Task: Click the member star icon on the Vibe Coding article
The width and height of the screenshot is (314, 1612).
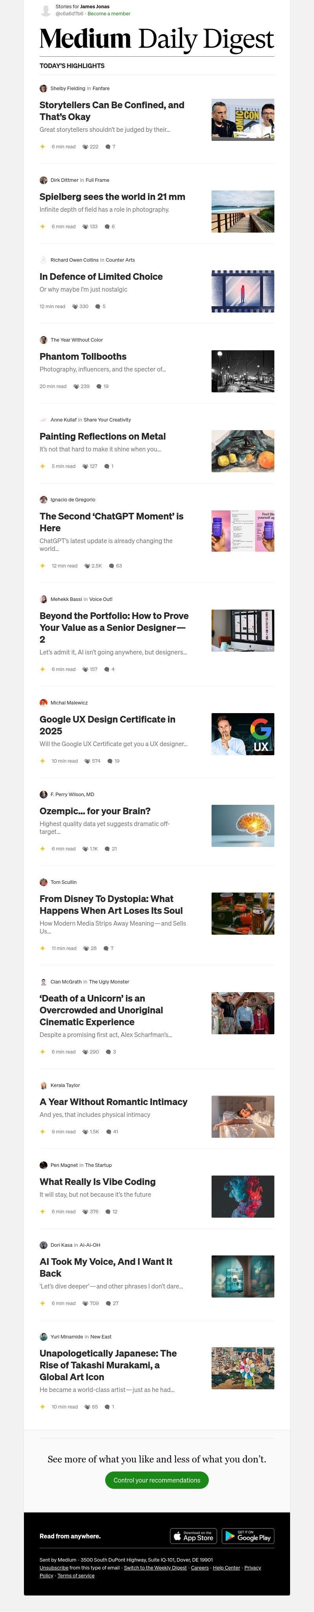Action: 42,1211
